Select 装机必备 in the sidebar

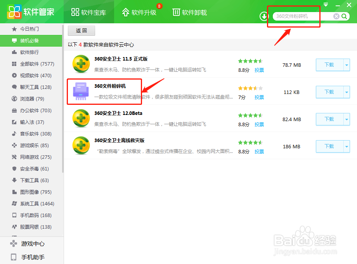click(31, 40)
